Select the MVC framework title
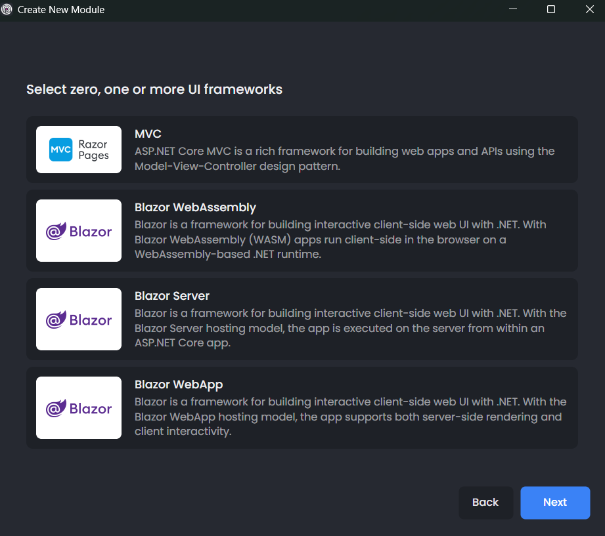 click(148, 134)
